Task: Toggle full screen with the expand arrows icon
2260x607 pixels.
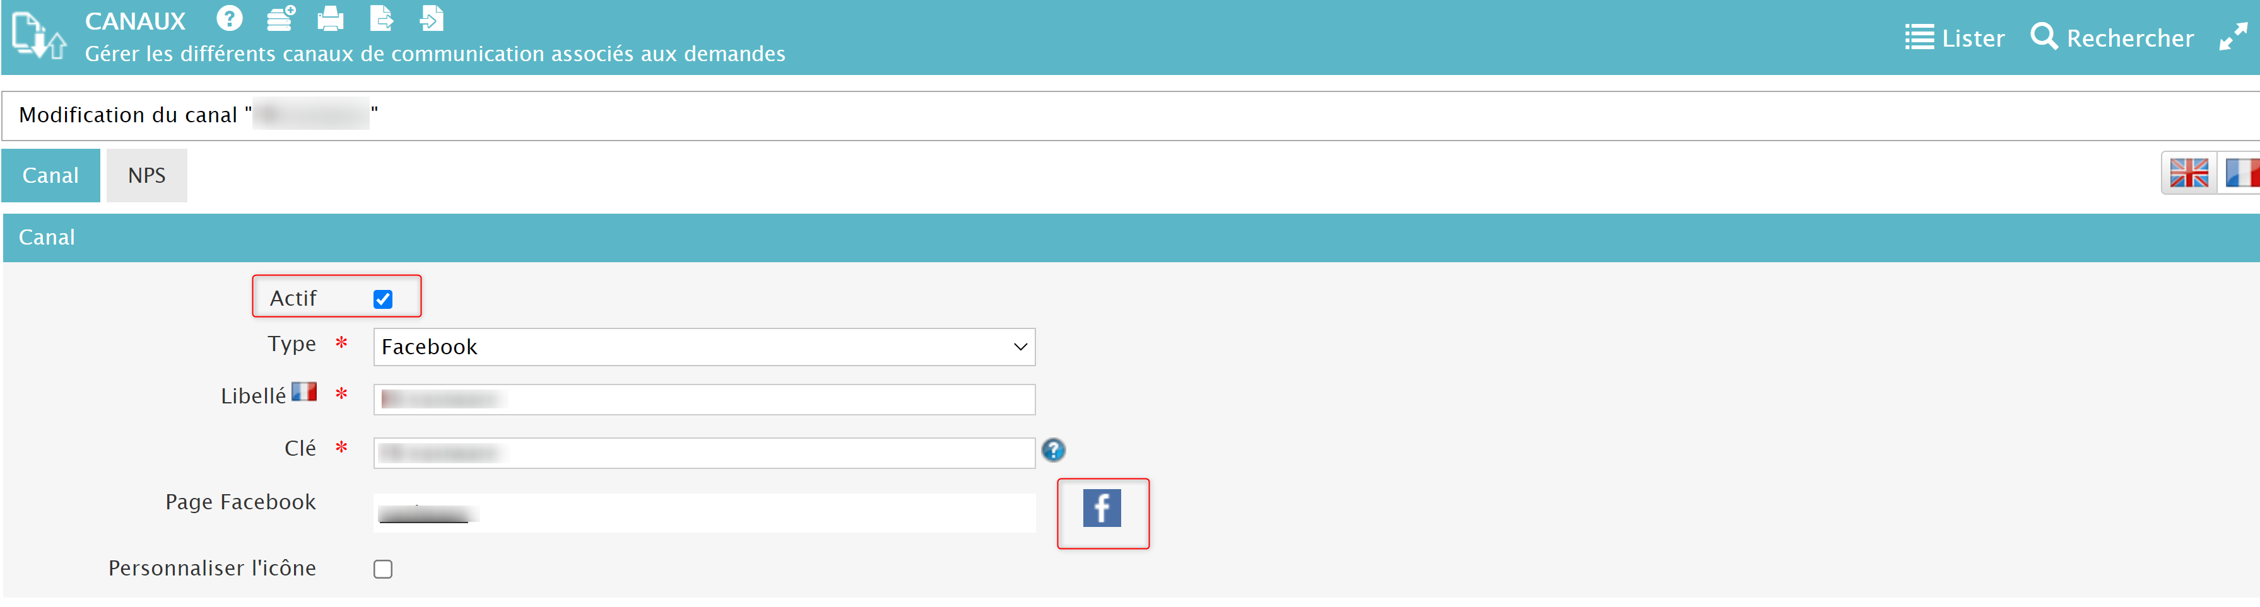Action: [x=2232, y=38]
